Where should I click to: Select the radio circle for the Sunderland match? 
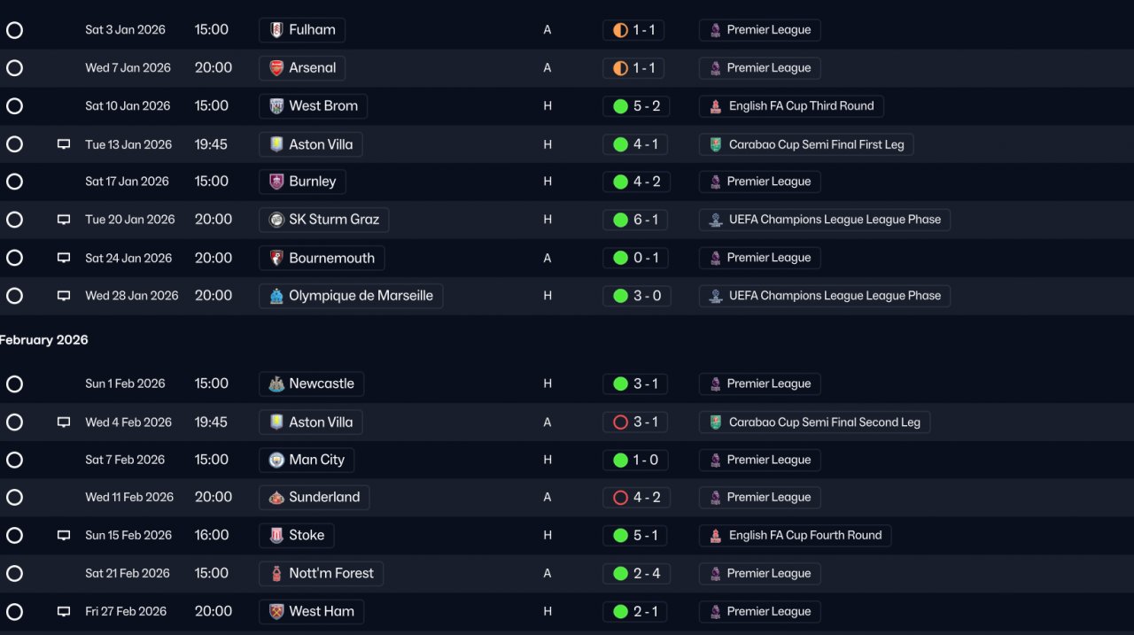click(x=14, y=497)
